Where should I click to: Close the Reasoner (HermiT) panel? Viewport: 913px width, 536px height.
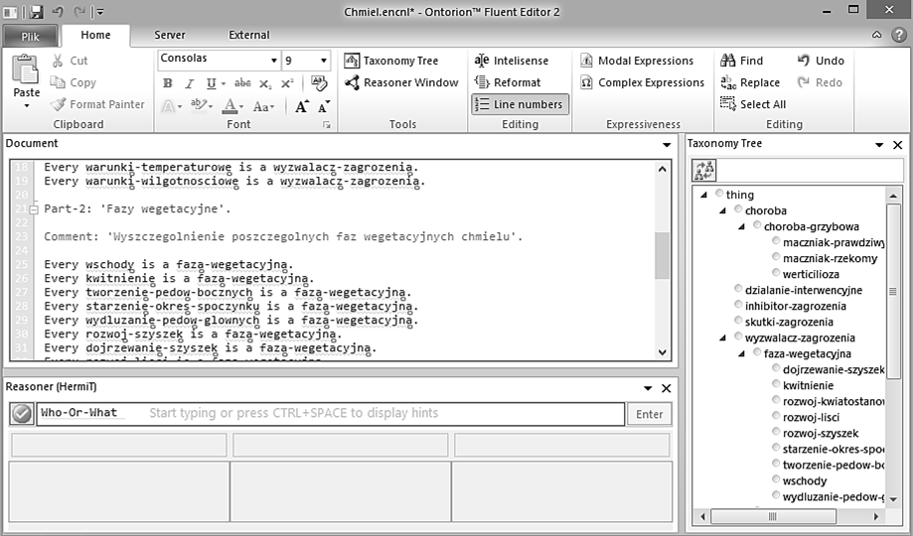click(x=666, y=387)
